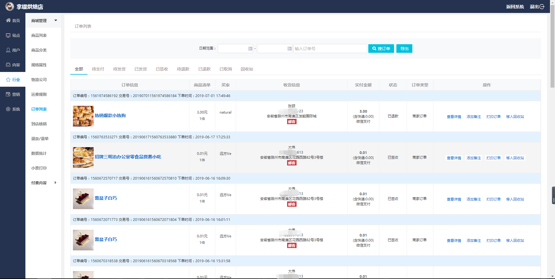555x279 pixels.
Task: Open 覆盆子白巧 link in order 1560672570717
Action: 106,198
